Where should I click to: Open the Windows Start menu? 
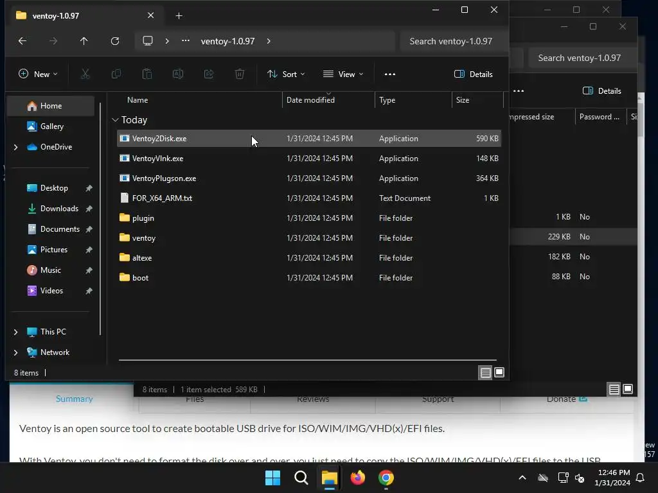tap(272, 478)
